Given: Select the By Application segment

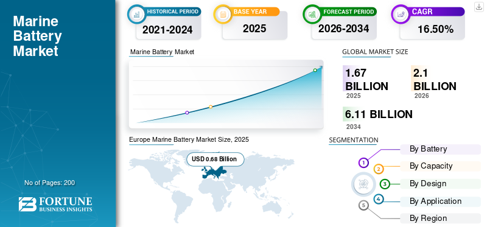Looking at the screenshot, I should (440, 201).
